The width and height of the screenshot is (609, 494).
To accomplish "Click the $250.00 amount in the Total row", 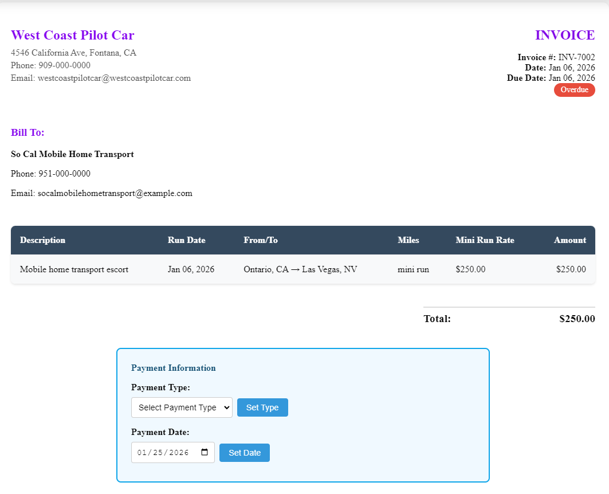I will coord(577,319).
